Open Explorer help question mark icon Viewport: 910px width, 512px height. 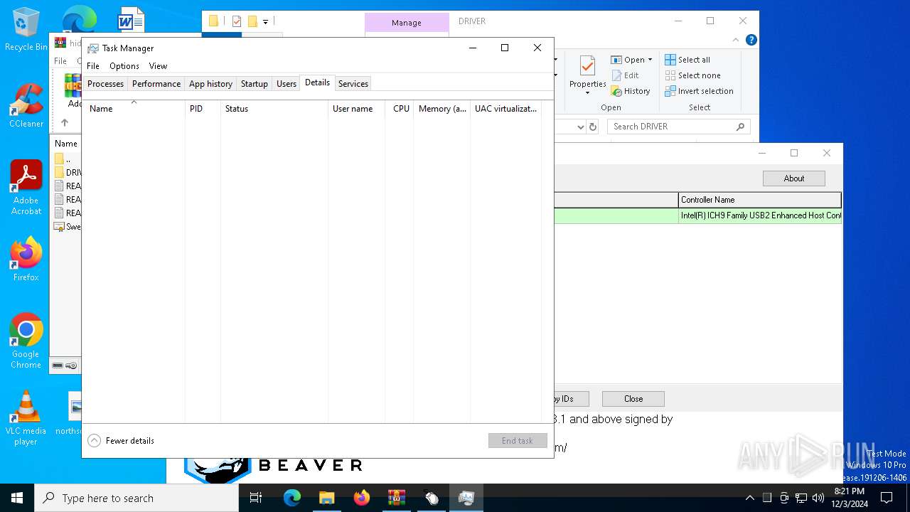click(x=751, y=41)
